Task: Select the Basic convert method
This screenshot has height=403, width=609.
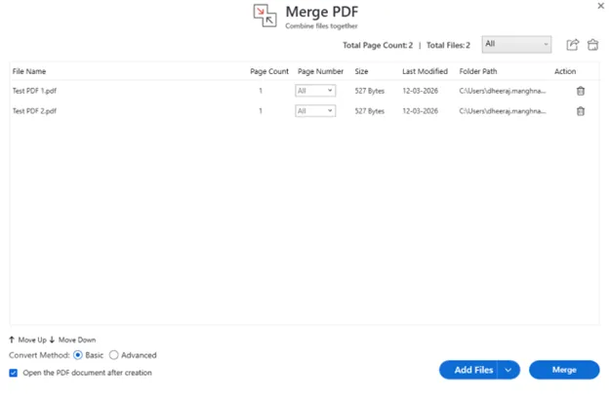Action: [78, 355]
